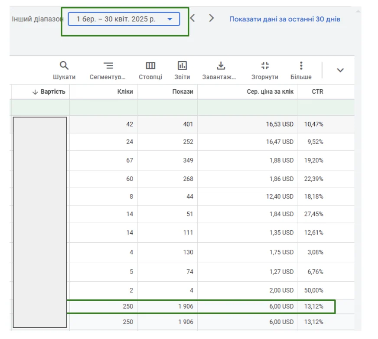Click the Інший діапазон label
Image resolution: width=378 pixels, height=339 pixels.
38,19
